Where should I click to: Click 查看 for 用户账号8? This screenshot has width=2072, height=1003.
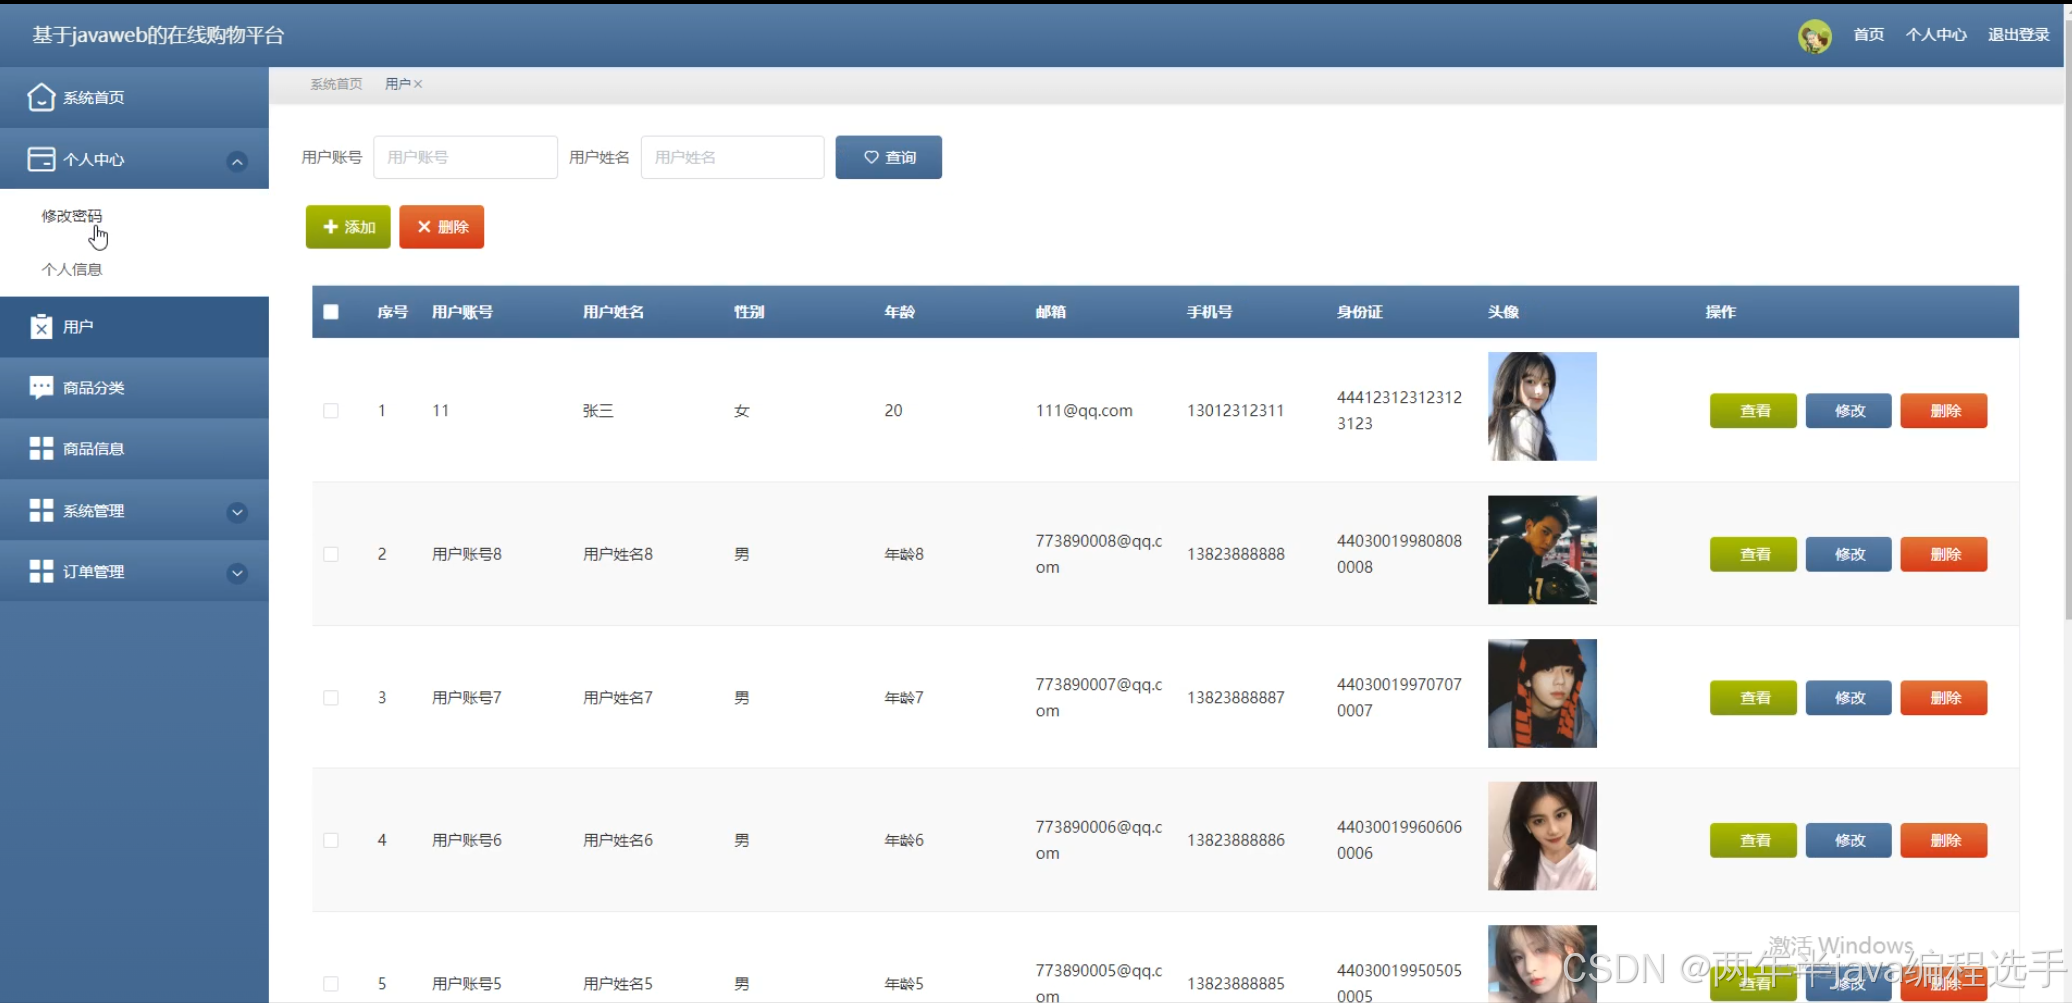tap(1753, 554)
